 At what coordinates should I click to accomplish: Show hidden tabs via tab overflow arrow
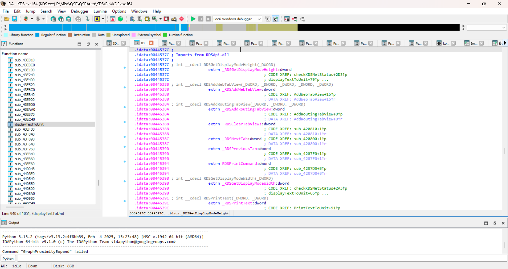(x=505, y=43)
